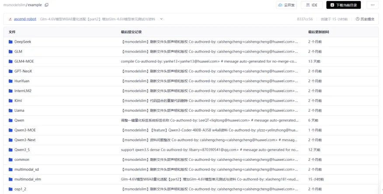Viewport: 383px width, 194px height.
Task: Open the Llama folder icon
Action: [x=10, y=111]
